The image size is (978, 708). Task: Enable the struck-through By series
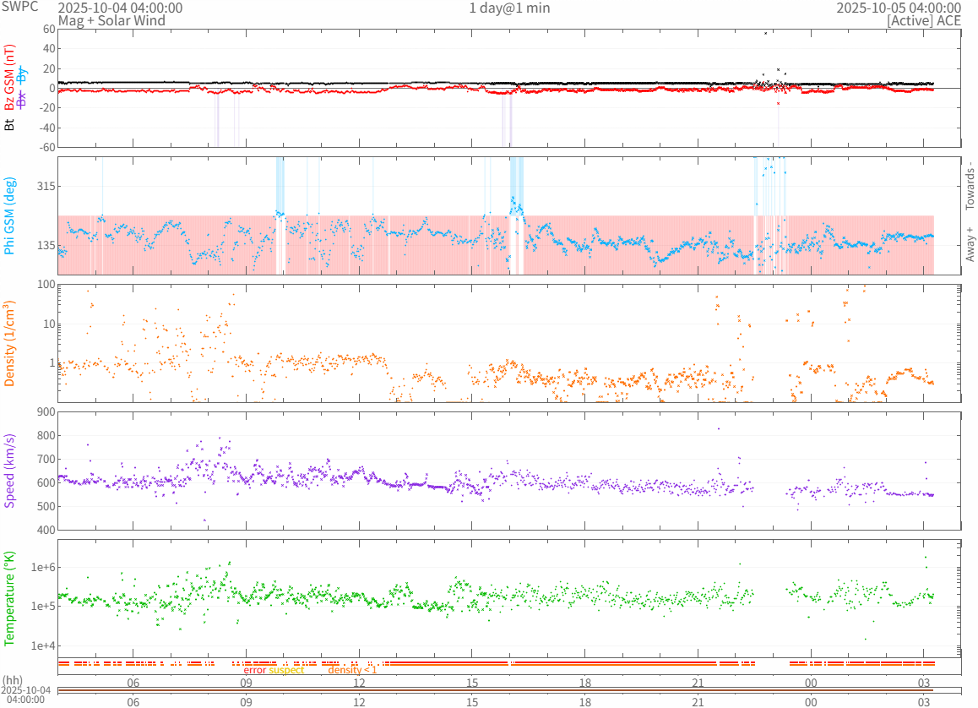point(23,74)
